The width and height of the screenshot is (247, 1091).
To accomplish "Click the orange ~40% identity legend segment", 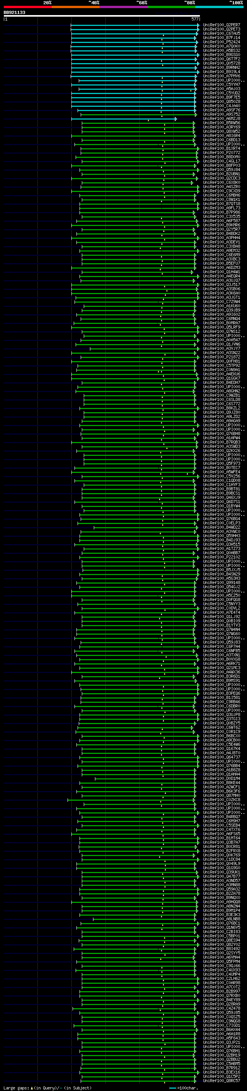I will (76, 7).
